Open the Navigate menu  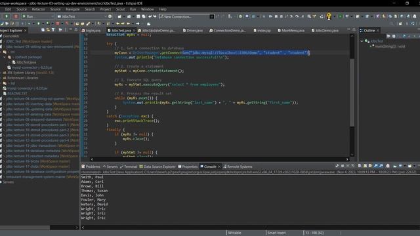(x=73, y=9)
